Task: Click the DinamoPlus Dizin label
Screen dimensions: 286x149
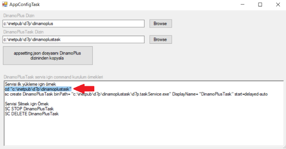Action: [19, 16]
